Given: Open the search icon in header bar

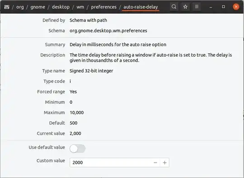Looking at the screenshot, I should pos(174,7).
